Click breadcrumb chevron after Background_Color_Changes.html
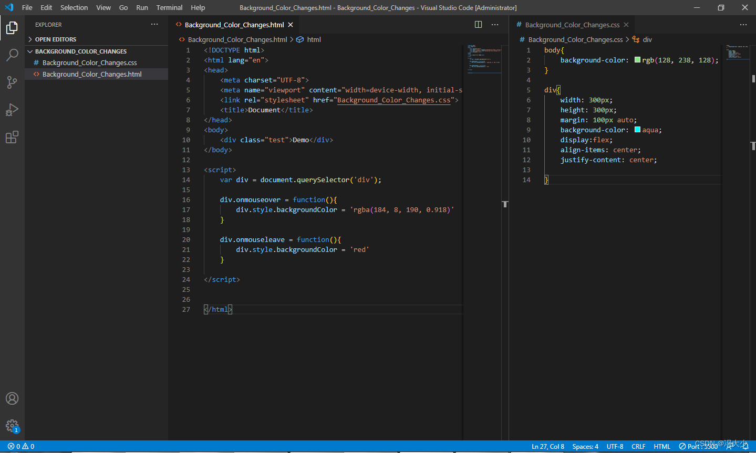The height and width of the screenshot is (453, 756). [x=292, y=39]
